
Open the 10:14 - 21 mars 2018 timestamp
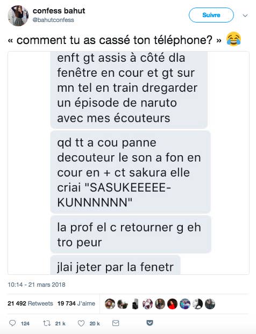[x=37, y=285]
